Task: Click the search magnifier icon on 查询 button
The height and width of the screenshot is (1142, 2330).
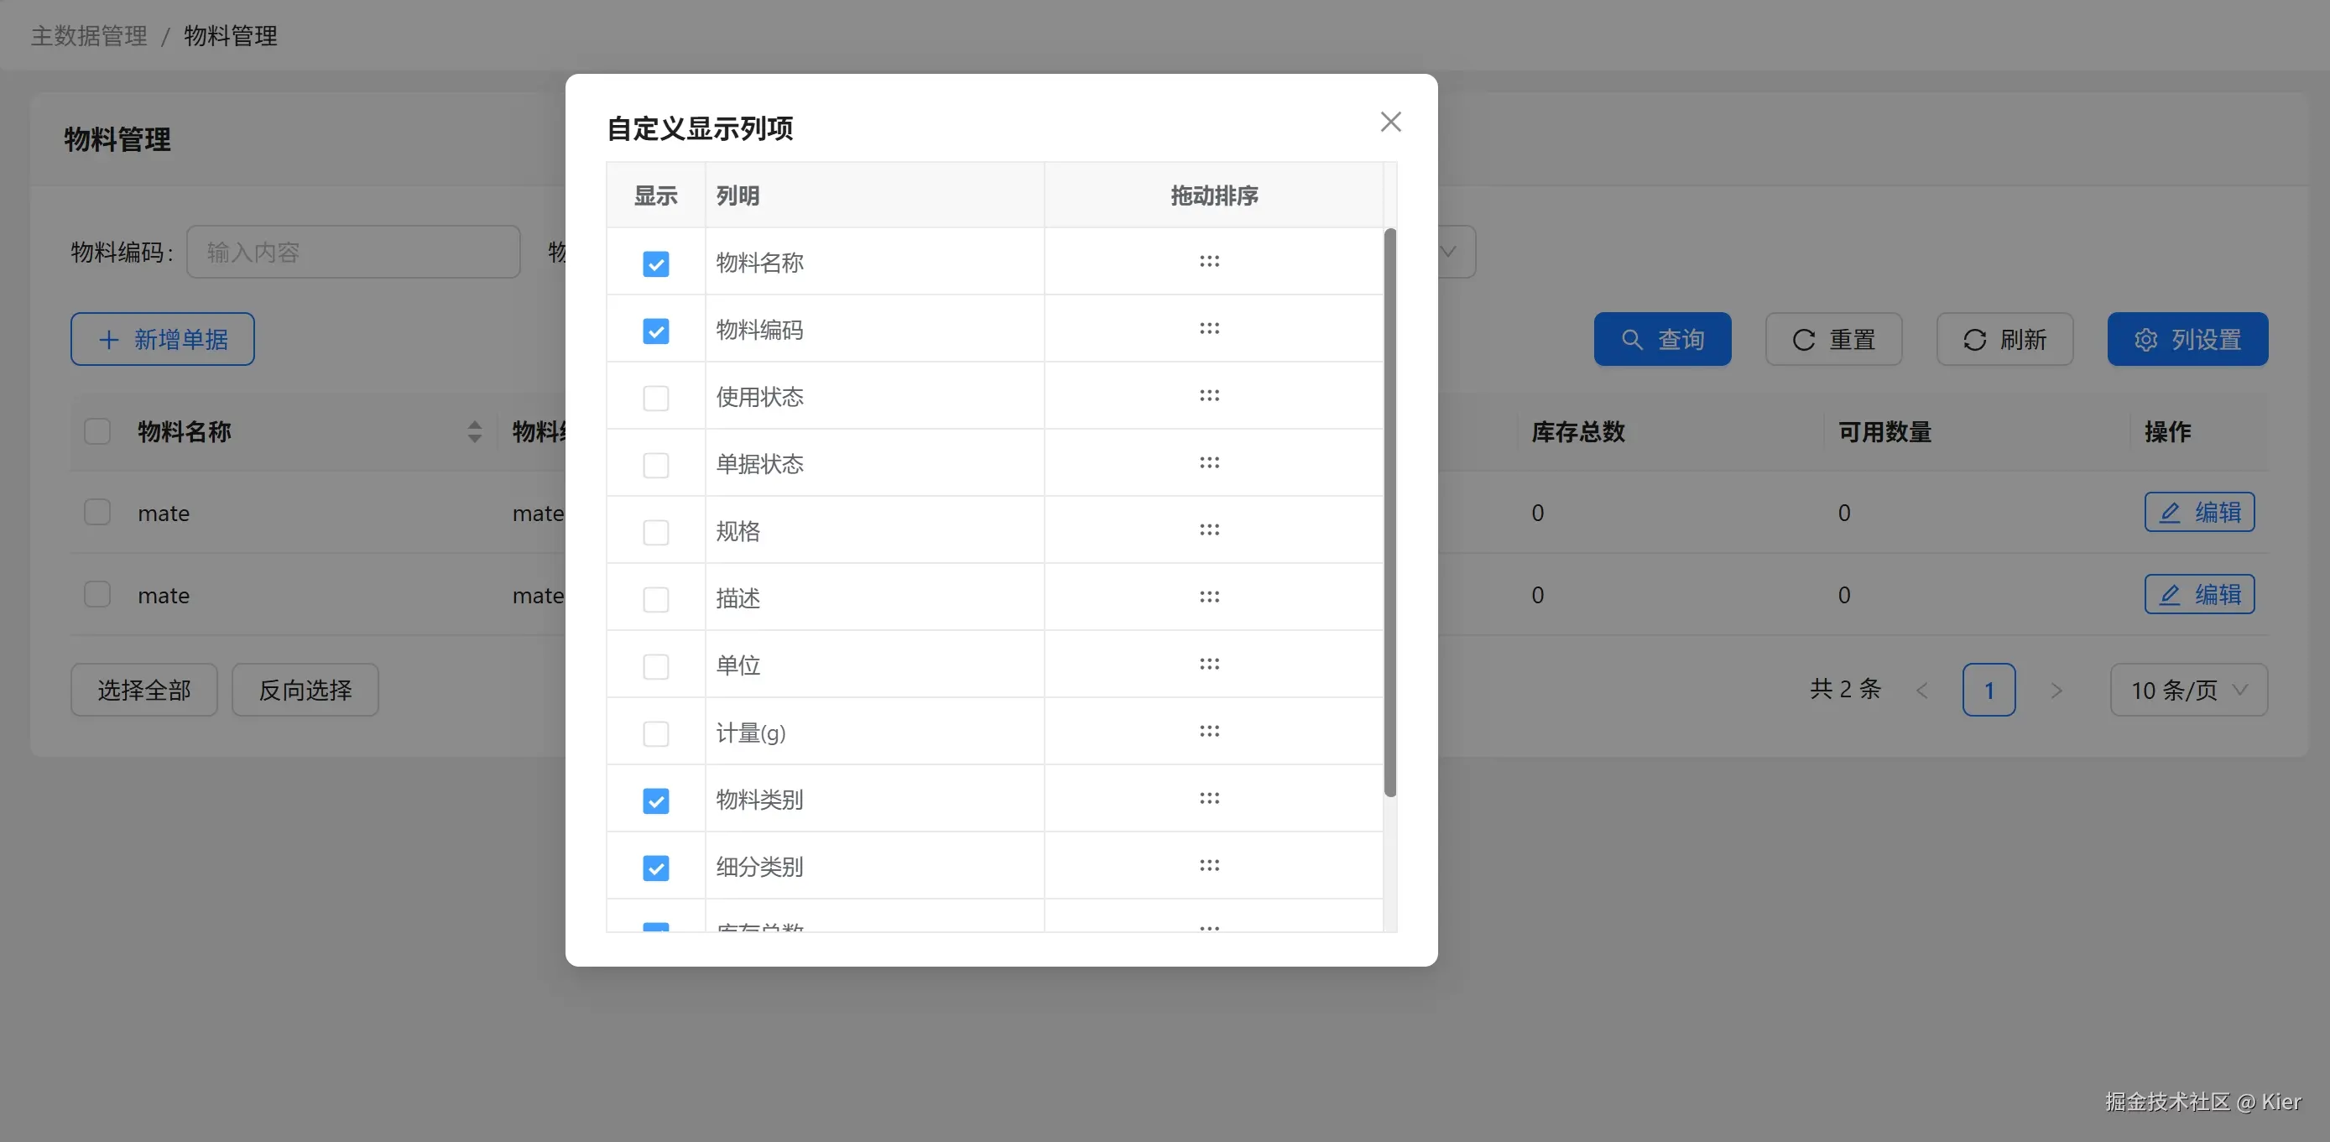Action: click(1633, 339)
